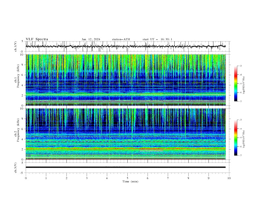This screenshot has width=258, height=200.
Task: Click the "VLF Spectra" title text
Action: pos(37,39)
